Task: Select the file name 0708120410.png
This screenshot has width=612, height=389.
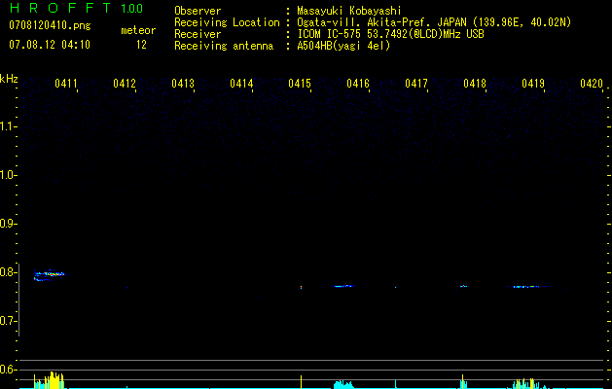Action: coord(50,25)
